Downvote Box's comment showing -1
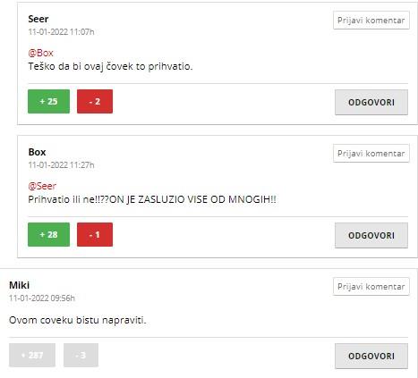The width and height of the screenshot is (418, 378). pyautogui.click(x=95, y=234)
